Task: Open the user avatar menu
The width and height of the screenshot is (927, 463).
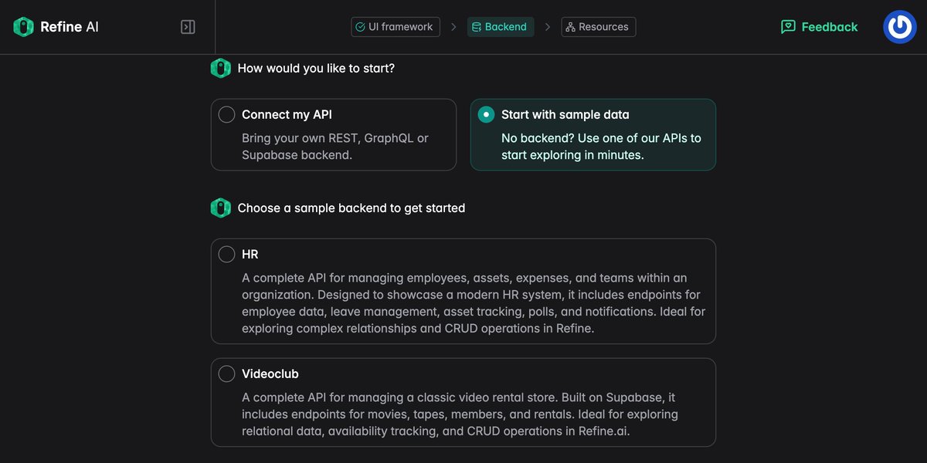Action: point(899,27)
